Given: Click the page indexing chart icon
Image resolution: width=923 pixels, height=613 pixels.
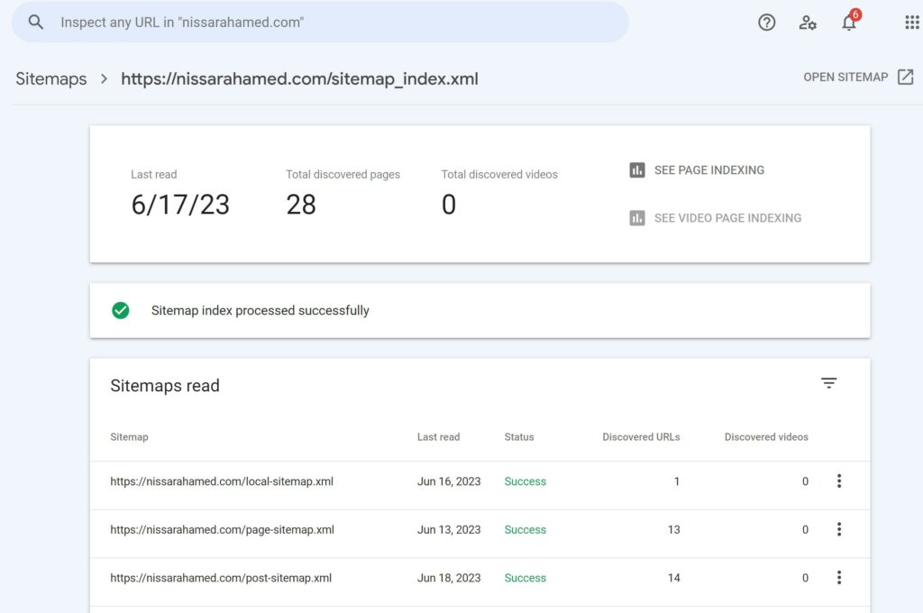Looking at the screenshot, I should [635, 169].
